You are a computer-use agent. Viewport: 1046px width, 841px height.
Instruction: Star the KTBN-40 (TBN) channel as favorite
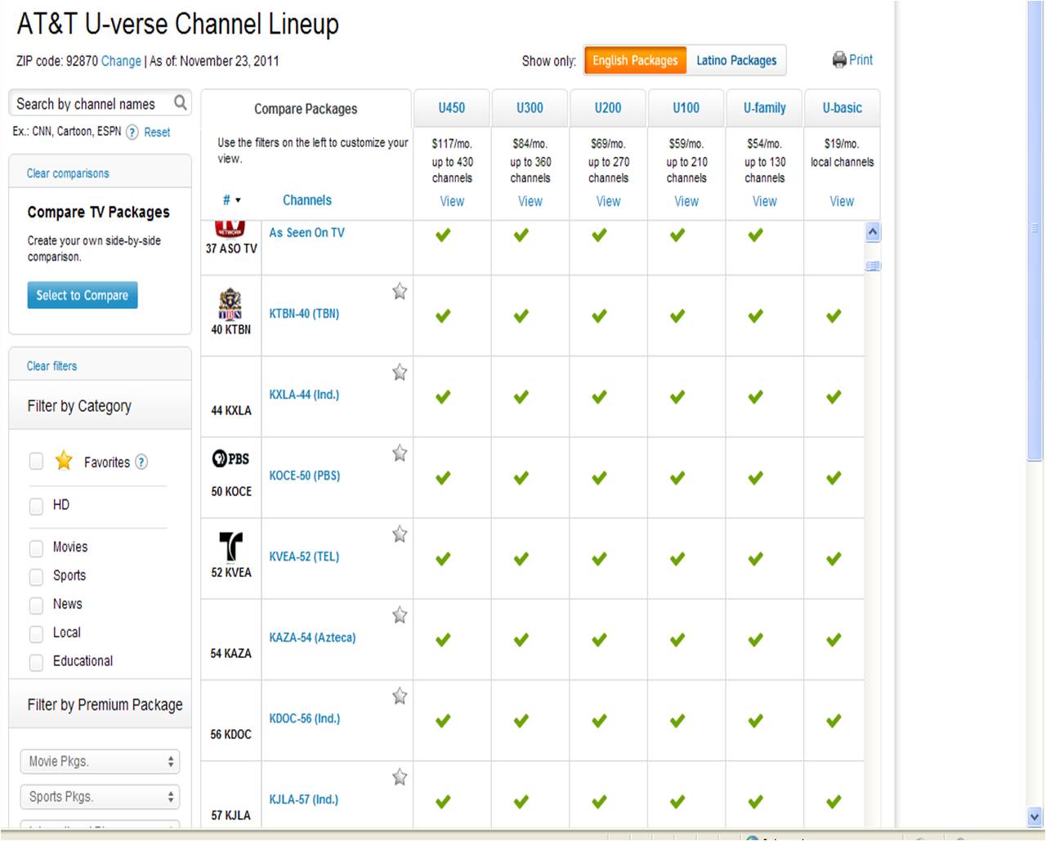coord(400,292)
